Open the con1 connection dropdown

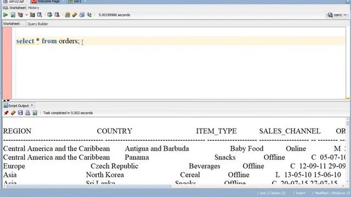tap(337, 15)
